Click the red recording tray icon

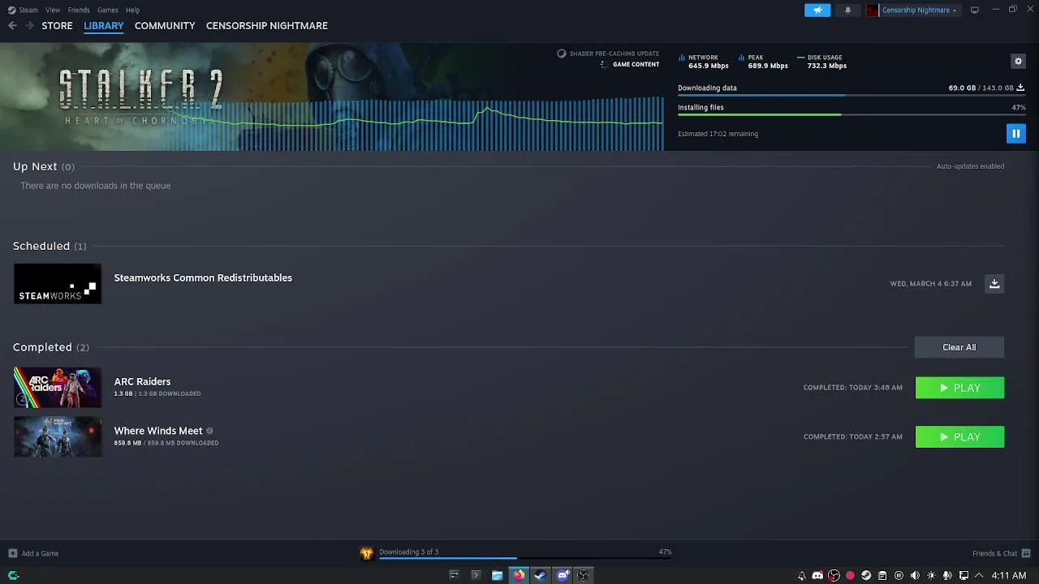[850, 575]
